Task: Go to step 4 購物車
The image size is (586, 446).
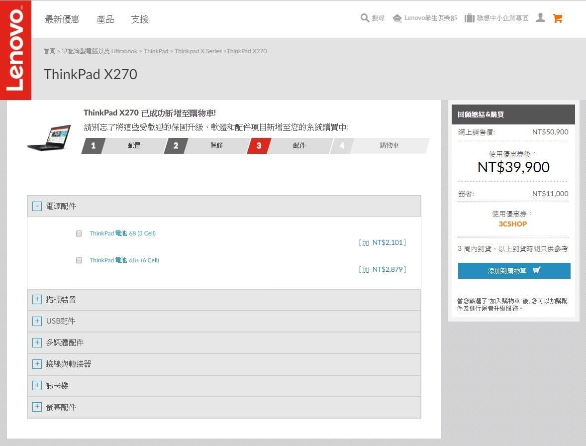Action: point(380,145)
